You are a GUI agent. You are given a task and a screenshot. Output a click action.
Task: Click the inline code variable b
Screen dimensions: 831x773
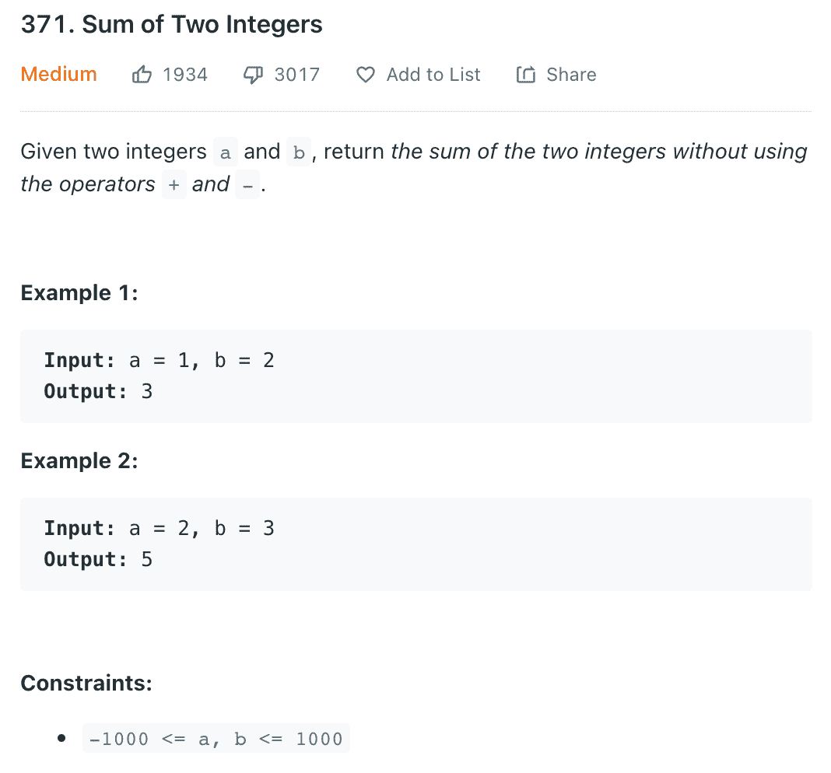299,152
